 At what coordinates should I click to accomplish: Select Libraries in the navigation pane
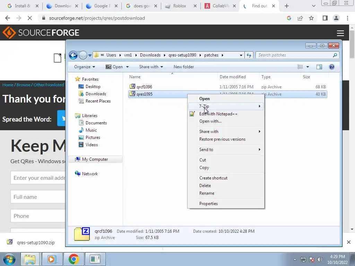(90, 116)
